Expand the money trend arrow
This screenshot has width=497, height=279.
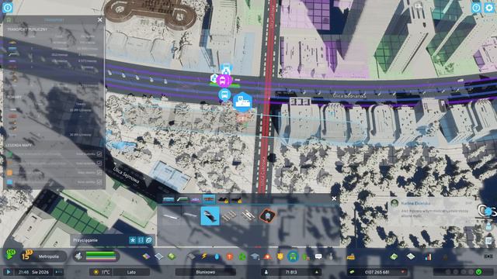[402, 272]
